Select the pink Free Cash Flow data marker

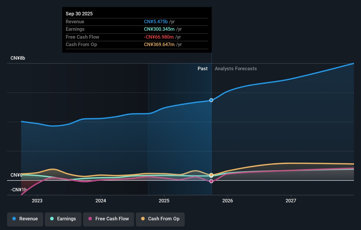(211, 181)
